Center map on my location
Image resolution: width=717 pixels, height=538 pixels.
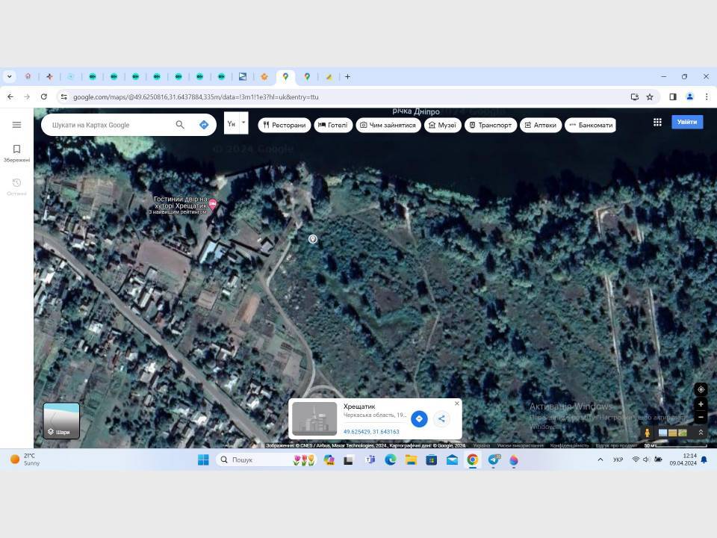pos(701,390)
